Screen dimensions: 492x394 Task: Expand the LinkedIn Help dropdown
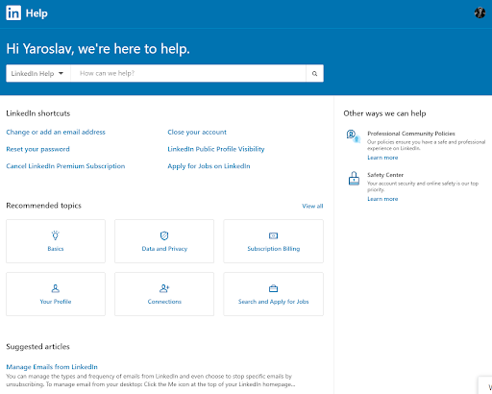coord(38,73)
